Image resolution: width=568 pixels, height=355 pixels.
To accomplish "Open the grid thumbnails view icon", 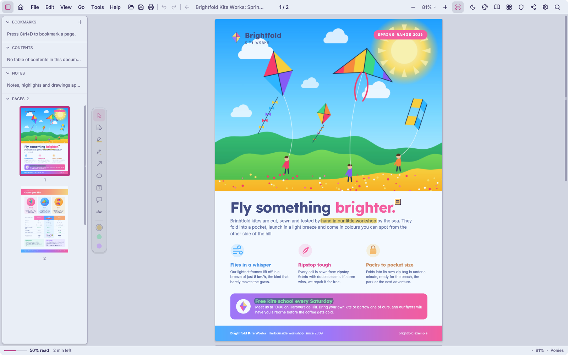I will click(509, 7).
